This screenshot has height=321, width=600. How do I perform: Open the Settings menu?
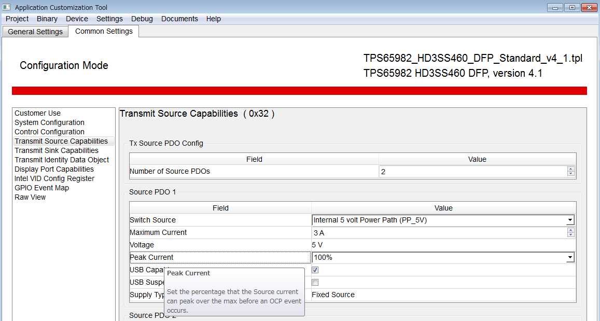coord(109,19)
